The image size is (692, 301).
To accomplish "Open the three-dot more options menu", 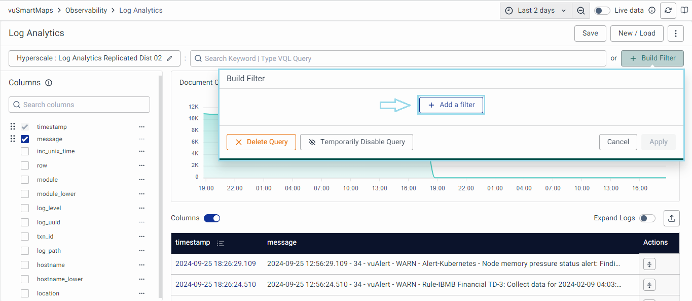I will coord(676,34).
